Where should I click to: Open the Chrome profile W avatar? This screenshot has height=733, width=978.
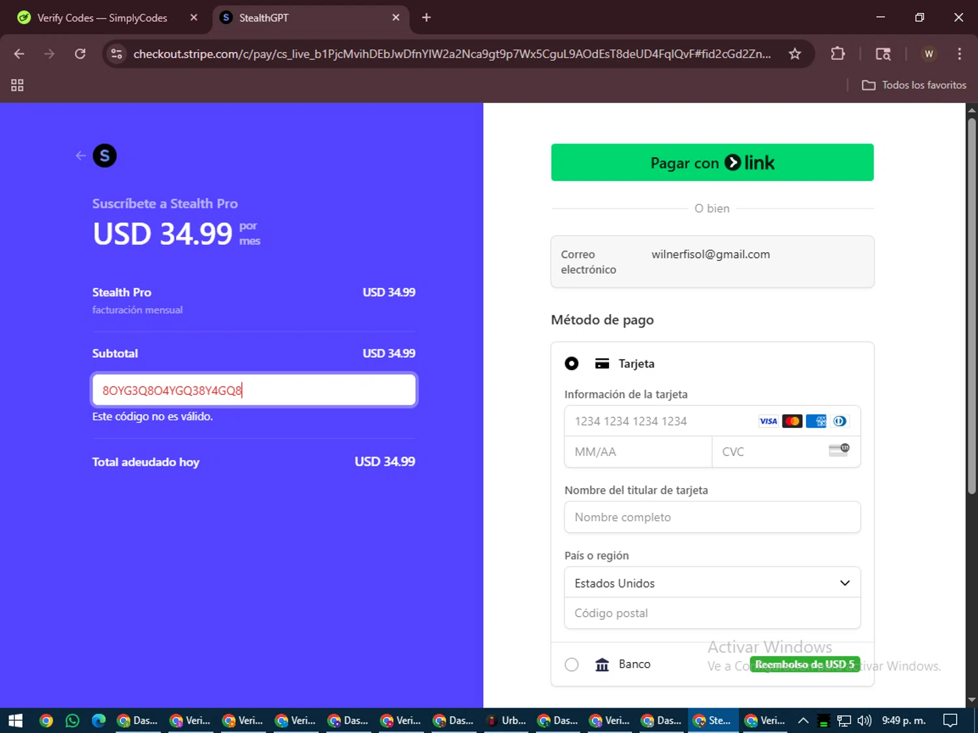929,54
